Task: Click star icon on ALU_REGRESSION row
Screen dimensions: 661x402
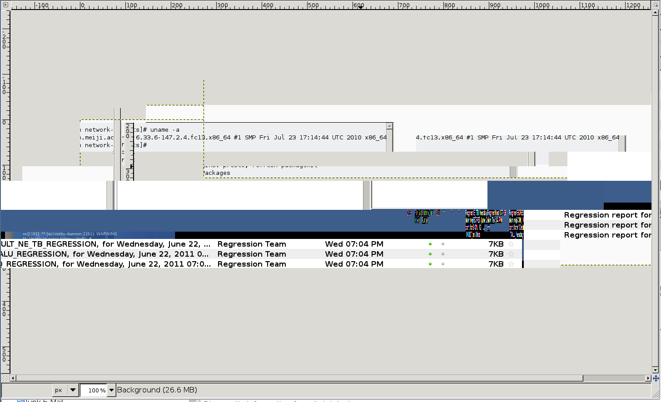Action: click(511, 254)
